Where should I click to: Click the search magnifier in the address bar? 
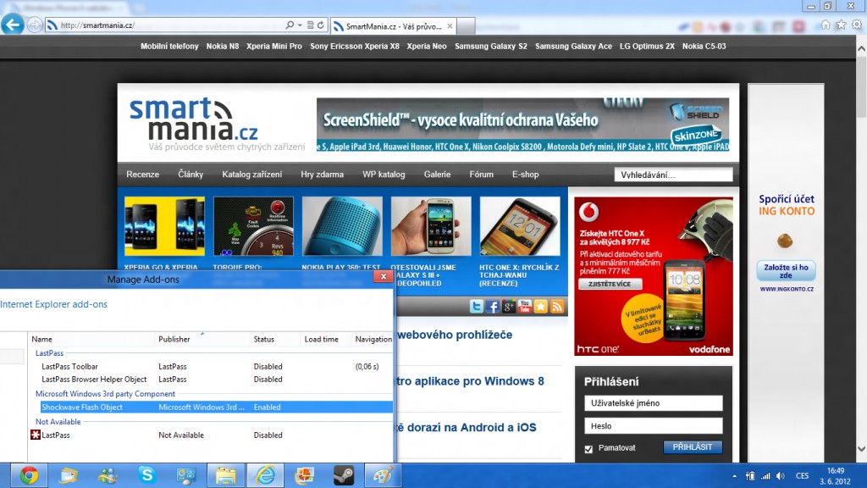pyautogui.click(x=290, y=25)
